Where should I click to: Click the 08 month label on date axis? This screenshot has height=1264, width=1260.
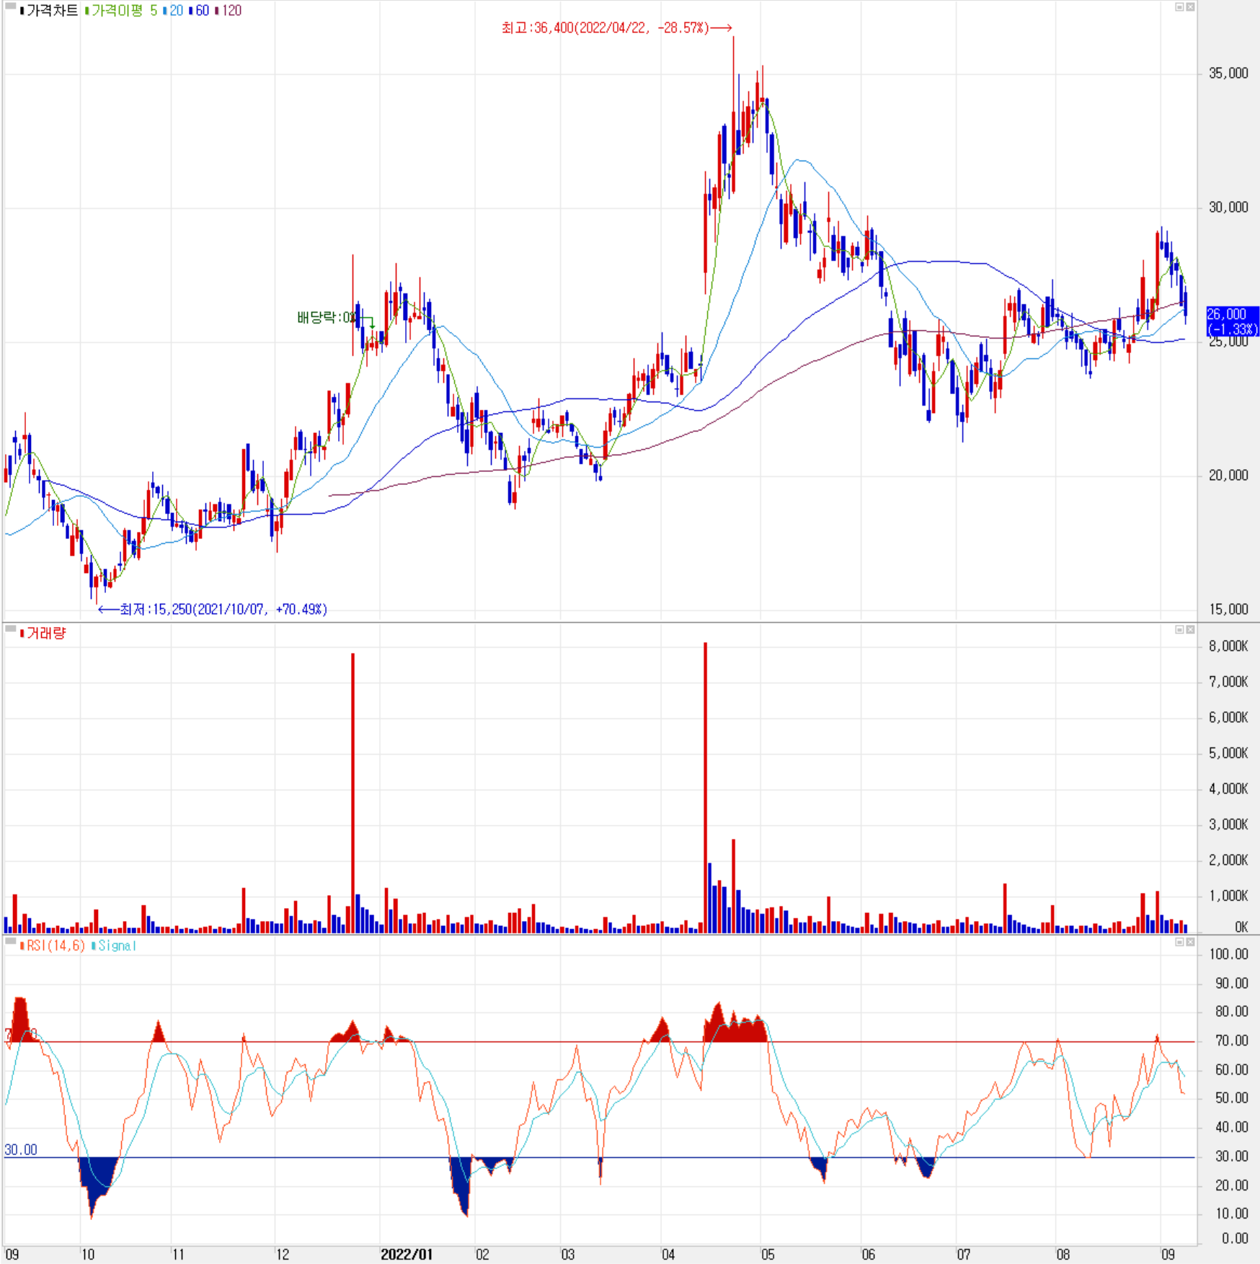pos(1063,1255)
